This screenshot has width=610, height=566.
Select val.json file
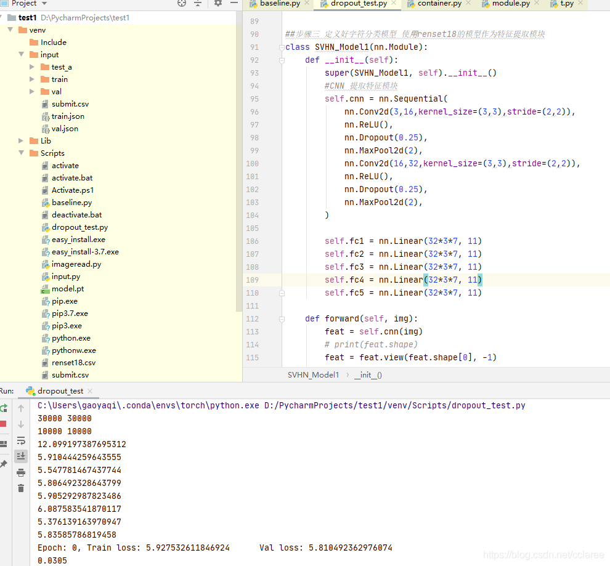pos(65,129)
